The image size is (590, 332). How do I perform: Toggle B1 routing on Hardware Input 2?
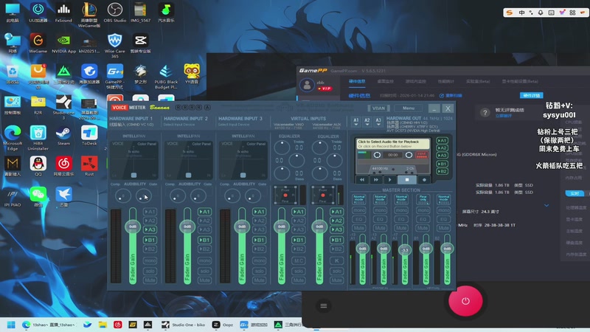(x=204, y=240)
